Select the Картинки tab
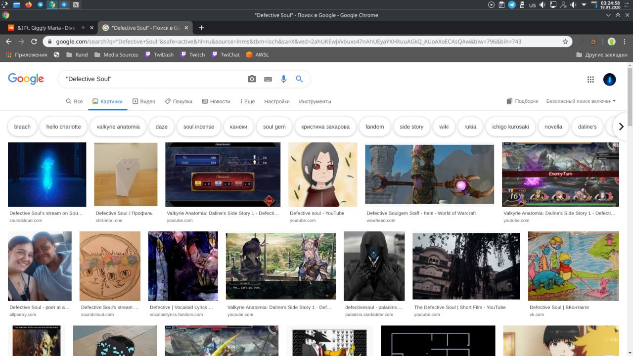The height and width of the screenshot is (356, 633). [x=107, y=101]
